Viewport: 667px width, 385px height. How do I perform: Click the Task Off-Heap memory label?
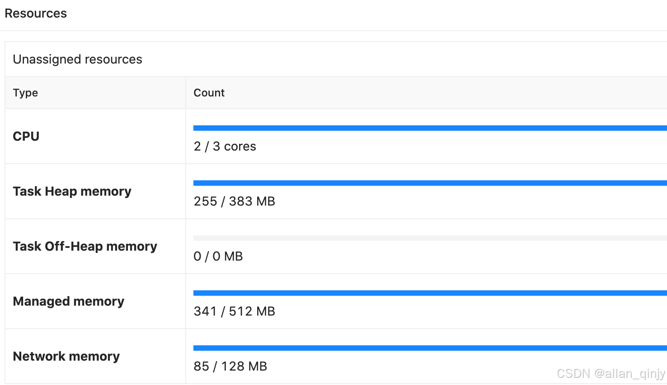[85, 246]
